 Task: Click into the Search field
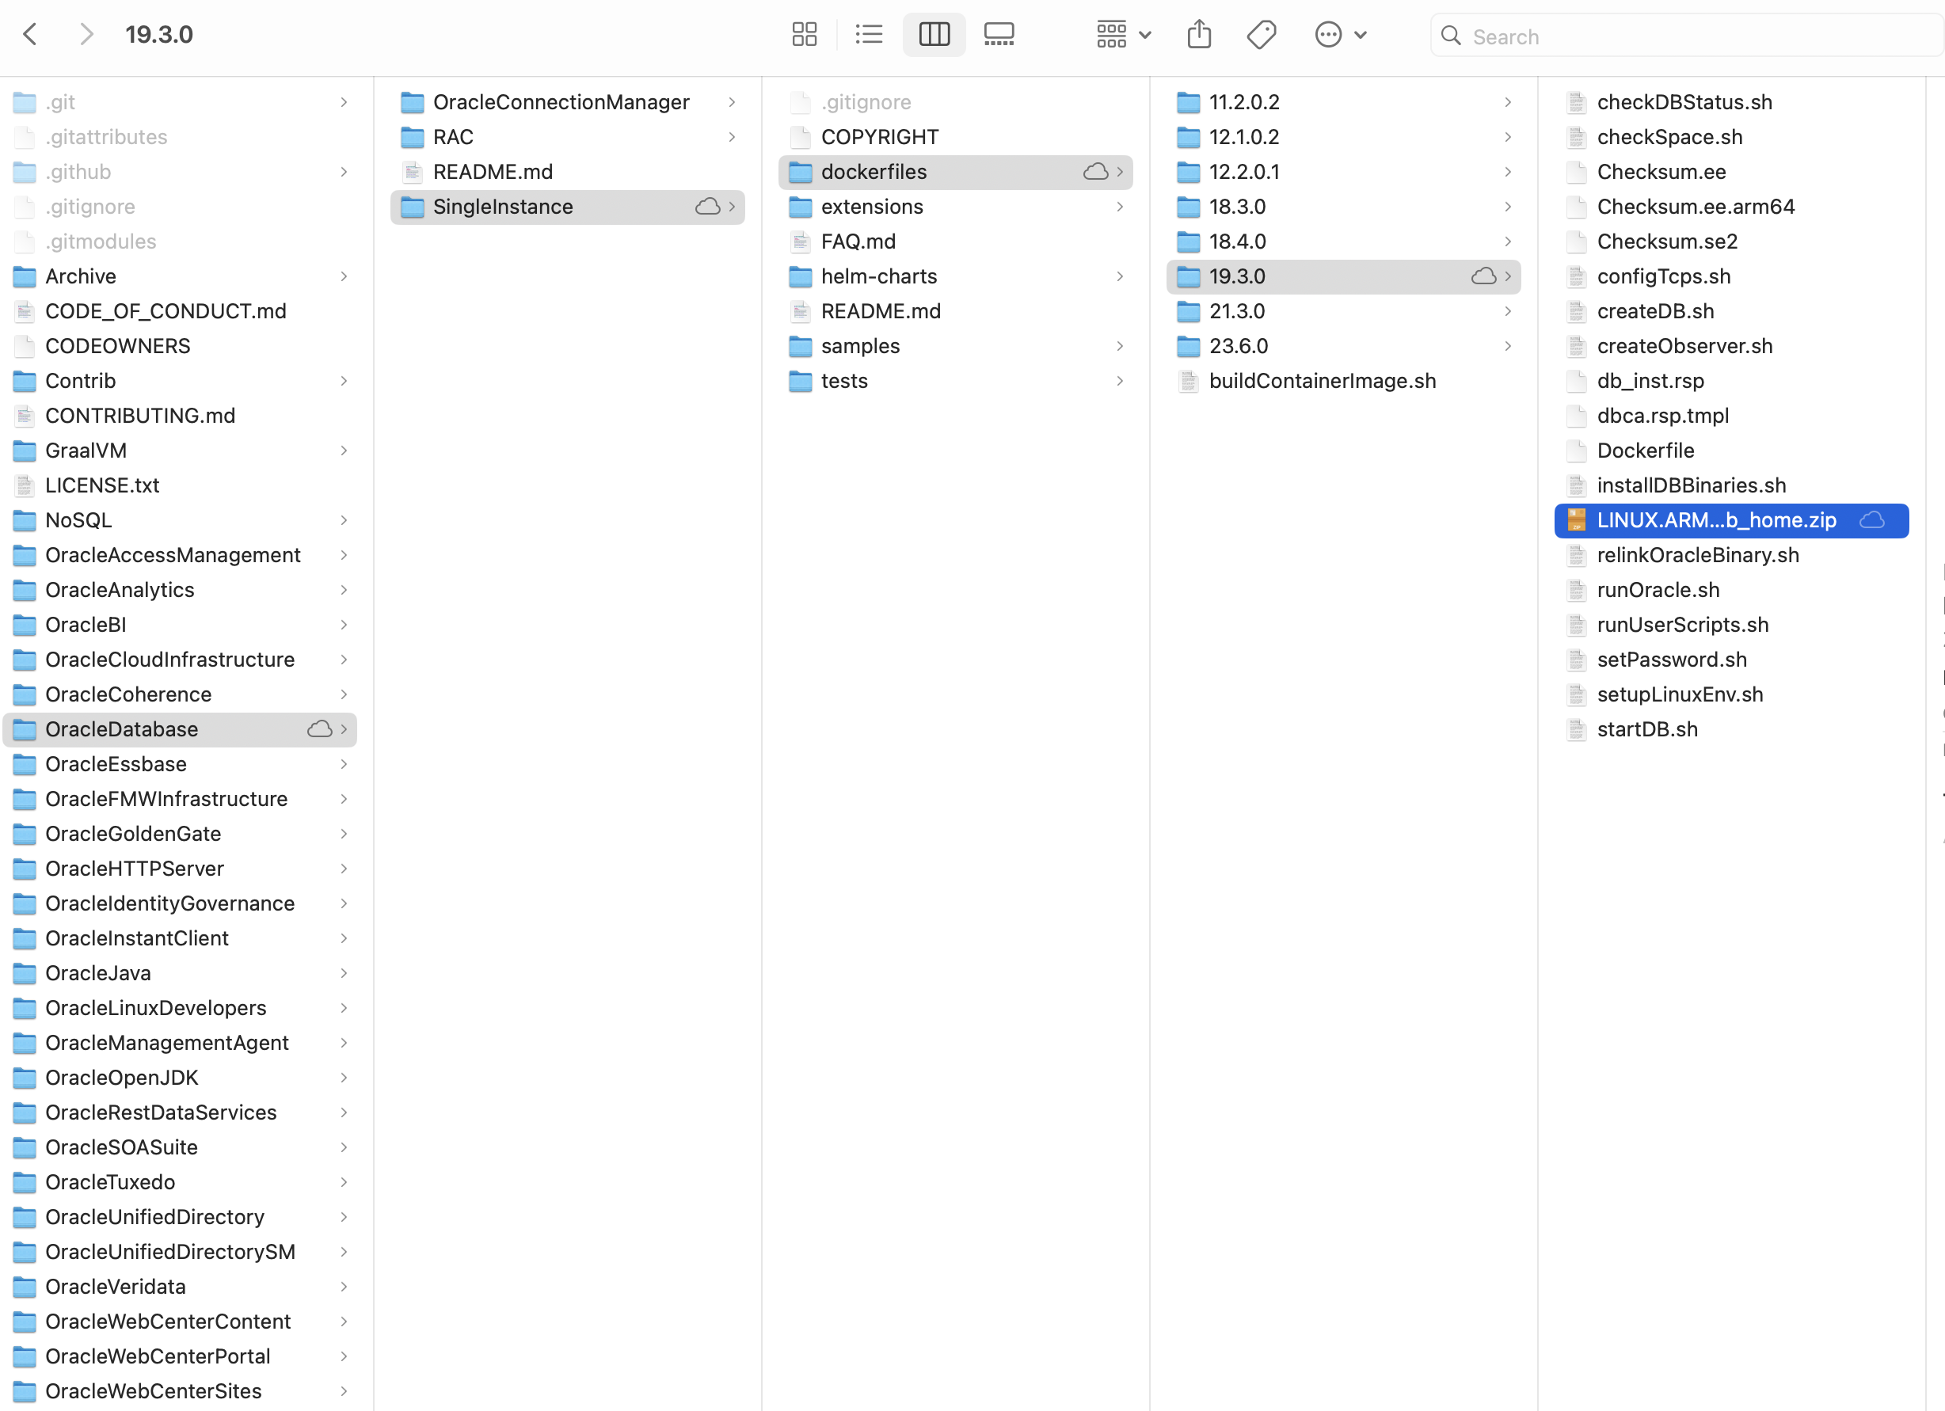[1685, 36]
